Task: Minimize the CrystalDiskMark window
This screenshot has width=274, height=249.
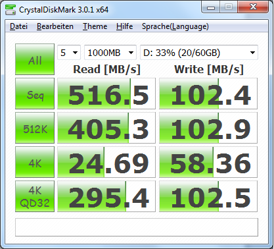Action: (x=211, y=7)
